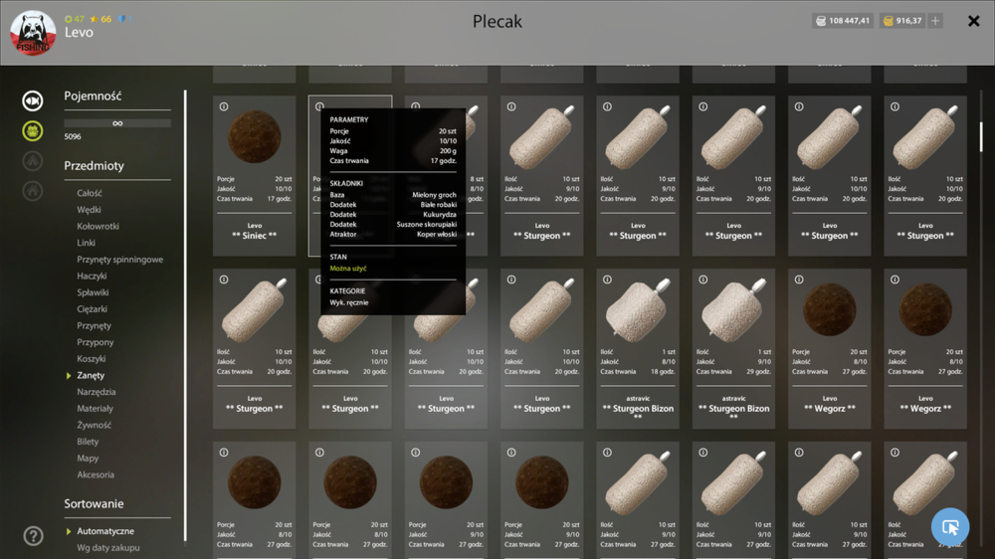Filter items by Kołowrotki
This screenshot has height=559, width=995.
98,226
